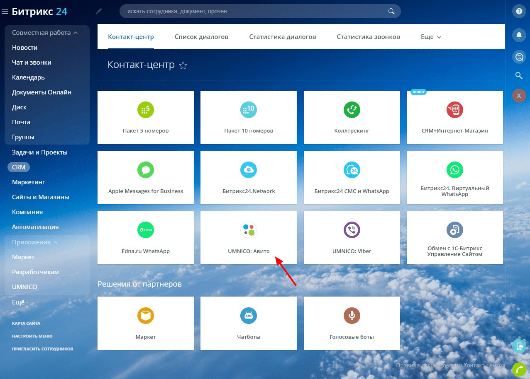Click the Пригласить сотрудников link
Screen dimensions: 530x379
coord(42,349)
